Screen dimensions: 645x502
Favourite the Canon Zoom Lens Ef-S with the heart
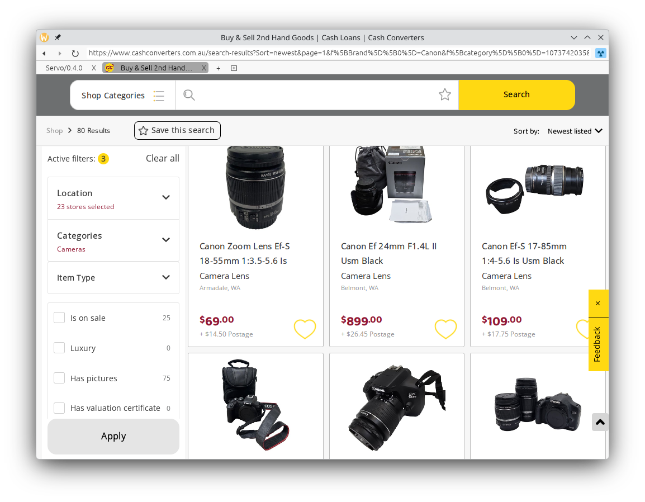305,329
